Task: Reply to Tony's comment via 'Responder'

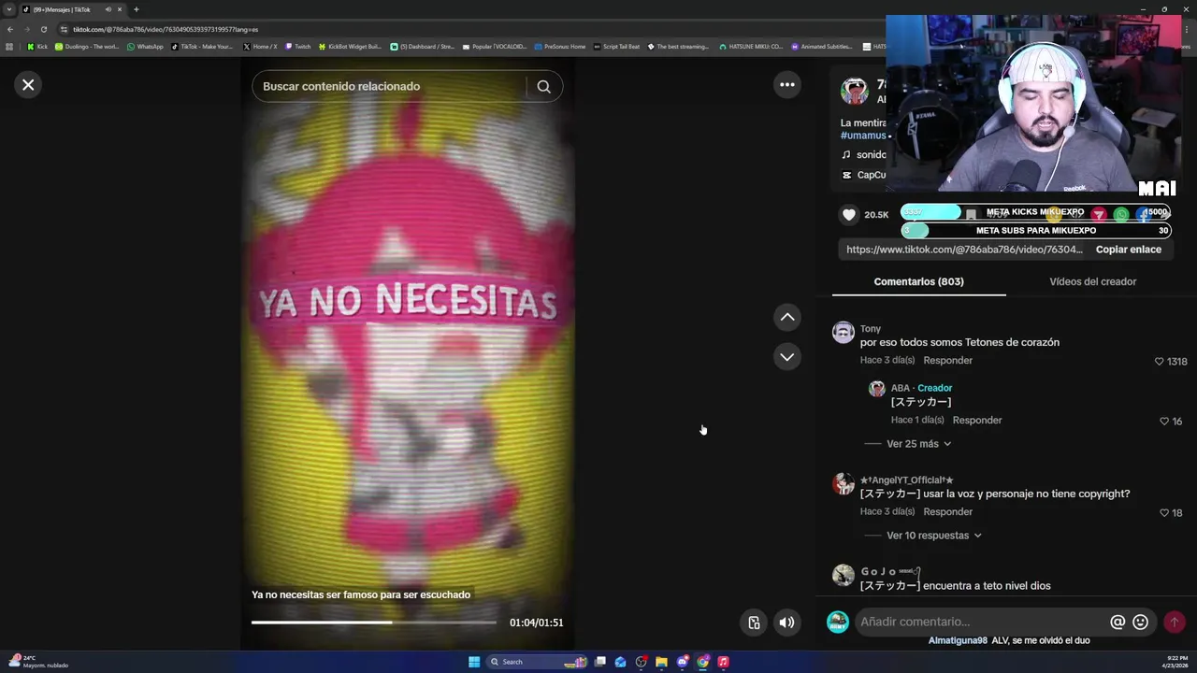Action: pyautogui.click(x=947, y=361)
